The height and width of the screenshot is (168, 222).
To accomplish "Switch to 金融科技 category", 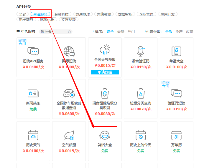I will coord(61,14).
